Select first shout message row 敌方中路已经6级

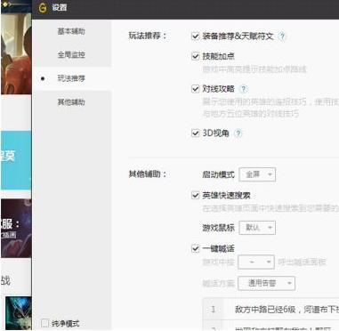tap(270, 310)
